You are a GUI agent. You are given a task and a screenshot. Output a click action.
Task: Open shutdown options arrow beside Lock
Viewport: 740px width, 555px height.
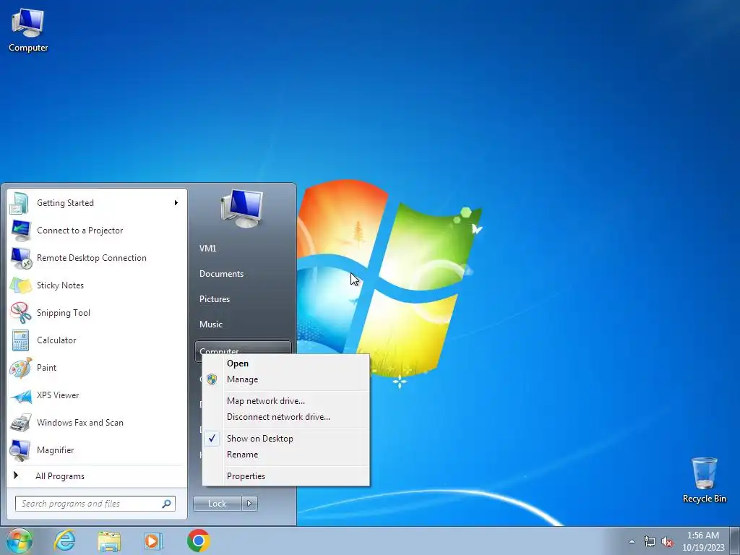249,504
